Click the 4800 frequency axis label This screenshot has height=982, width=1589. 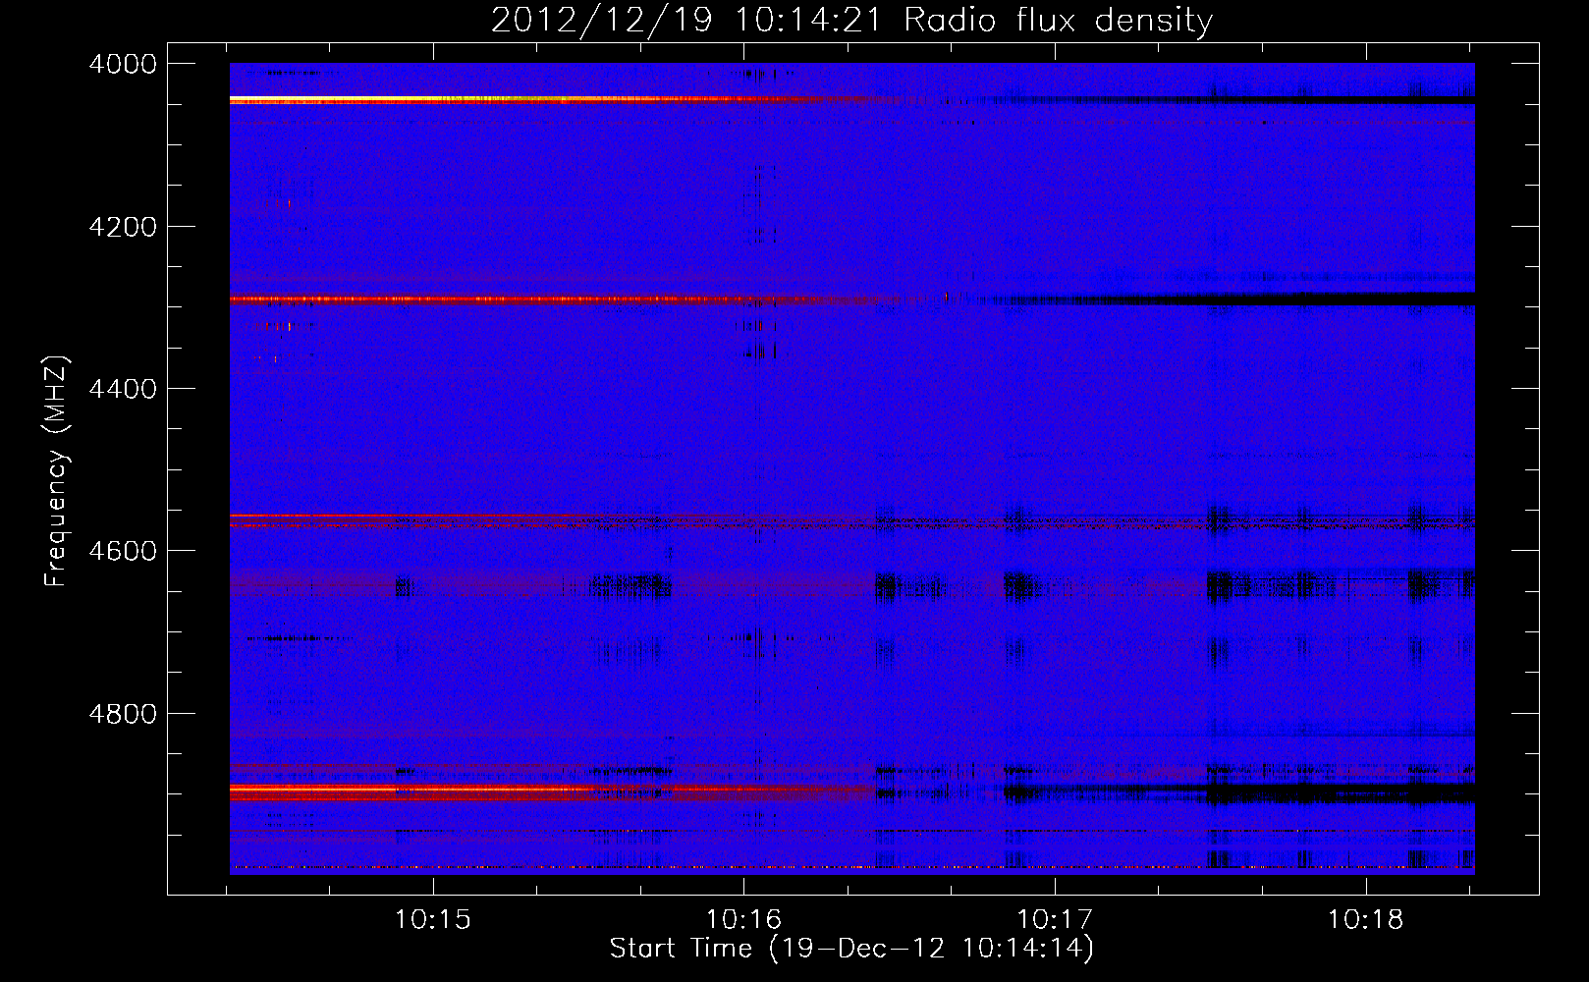click(x=122, y=713)
